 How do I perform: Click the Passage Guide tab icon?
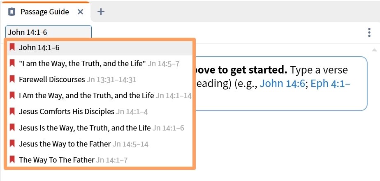pos(12,11)
